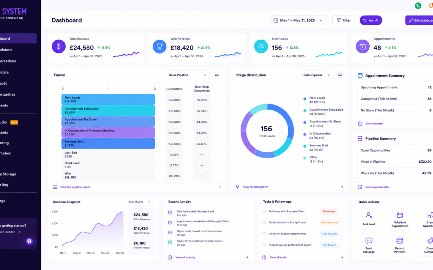
Task: Open Funnel panel settings sliders icon
Action: click(217, 75)
